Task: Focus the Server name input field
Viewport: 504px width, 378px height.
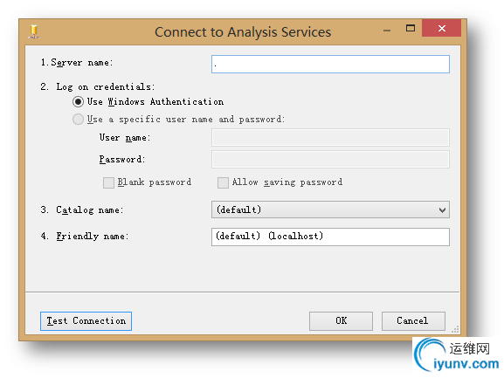Action: [x=330, y=65]
